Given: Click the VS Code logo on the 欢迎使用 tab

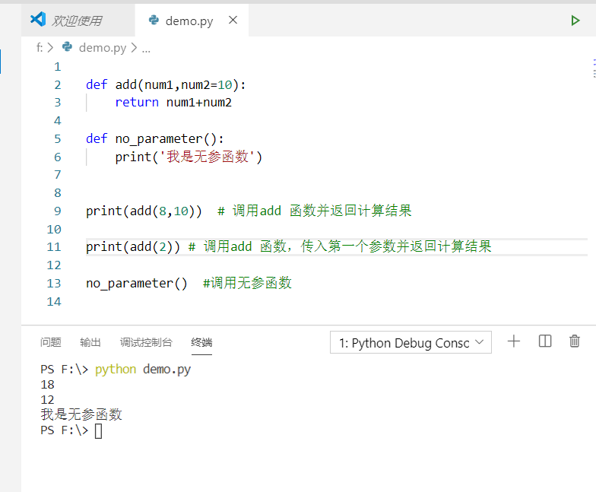Looking at the screenshot, I should click(38, 20).
